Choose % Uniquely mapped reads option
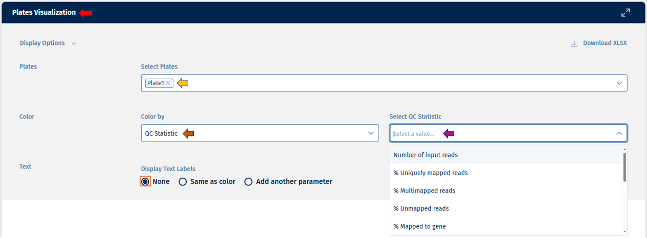The width and height of the screenshot is (647, 238). coord(431,173)
